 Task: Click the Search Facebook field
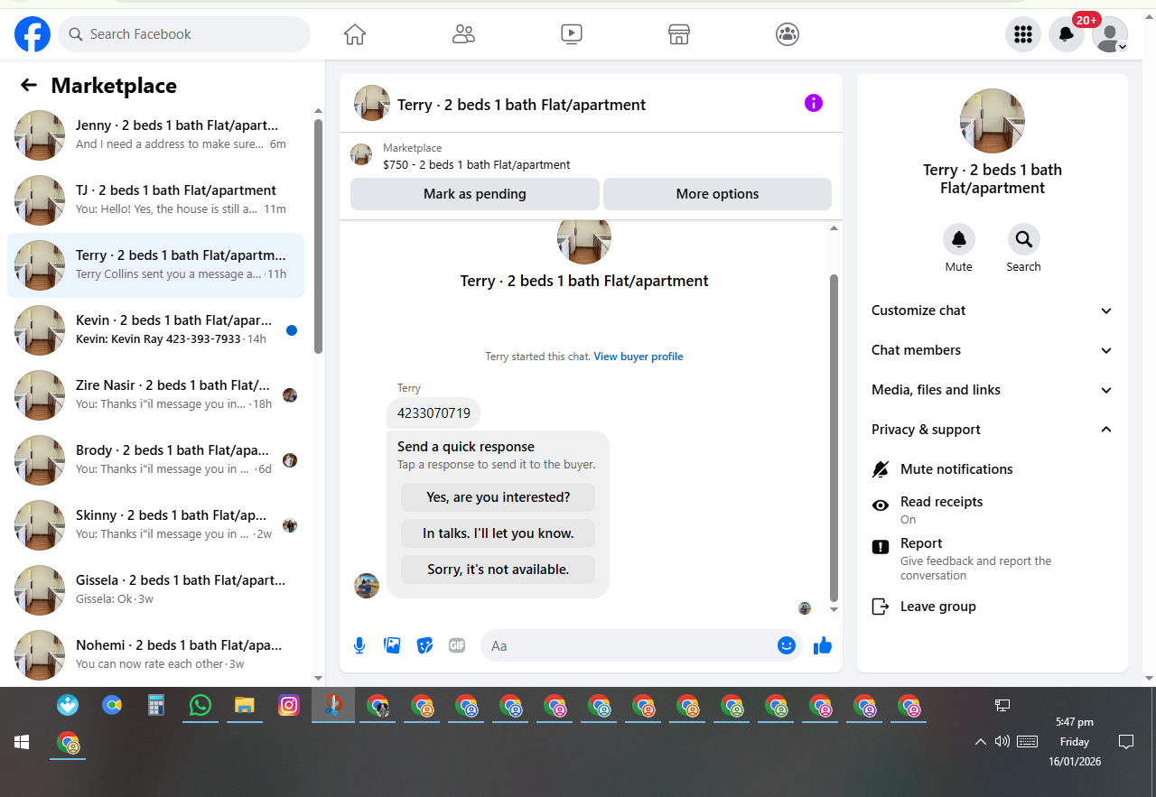pos(184,34)
